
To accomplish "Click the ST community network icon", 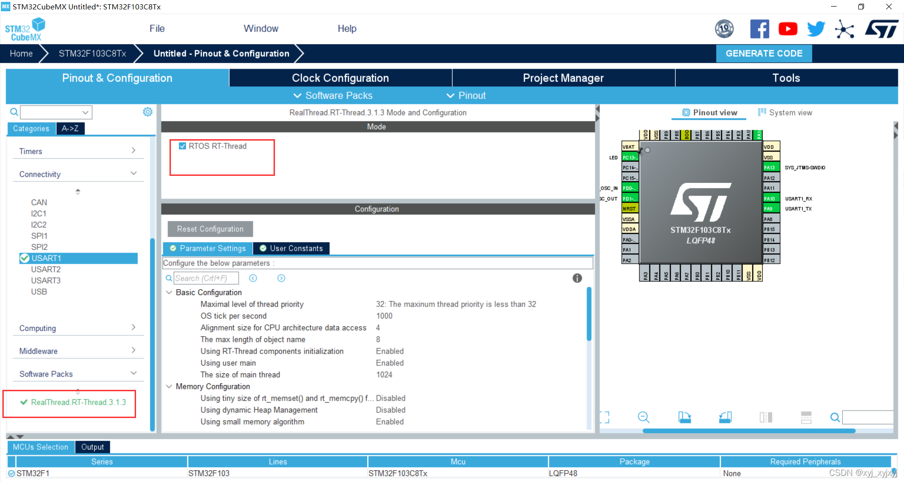I will [844, 29].
